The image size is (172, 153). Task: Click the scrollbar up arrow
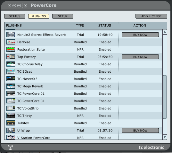click(165, 32)
